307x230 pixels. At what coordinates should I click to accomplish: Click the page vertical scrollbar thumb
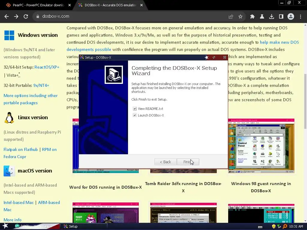click(305, 101)
